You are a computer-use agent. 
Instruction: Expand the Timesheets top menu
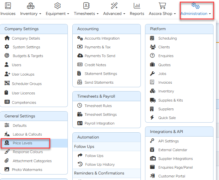coord(86,14)
